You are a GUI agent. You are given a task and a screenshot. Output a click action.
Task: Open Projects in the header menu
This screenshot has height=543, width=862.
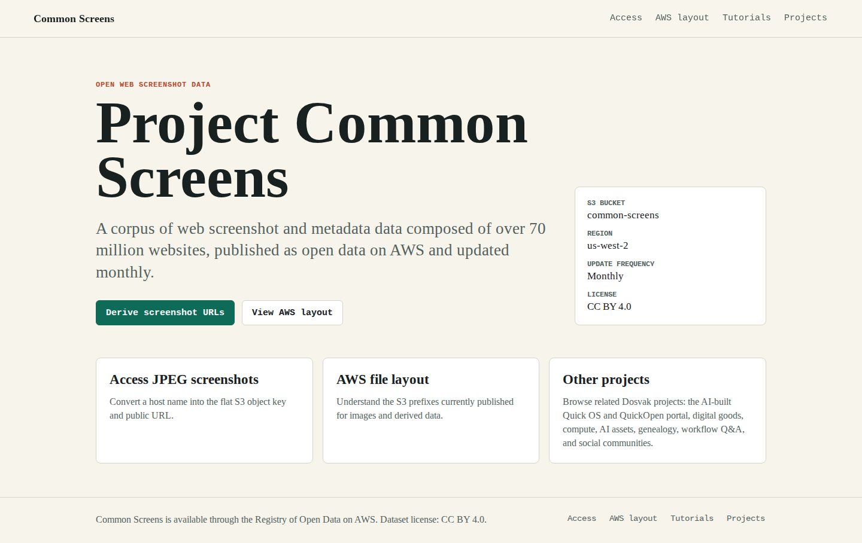[805, 18]
